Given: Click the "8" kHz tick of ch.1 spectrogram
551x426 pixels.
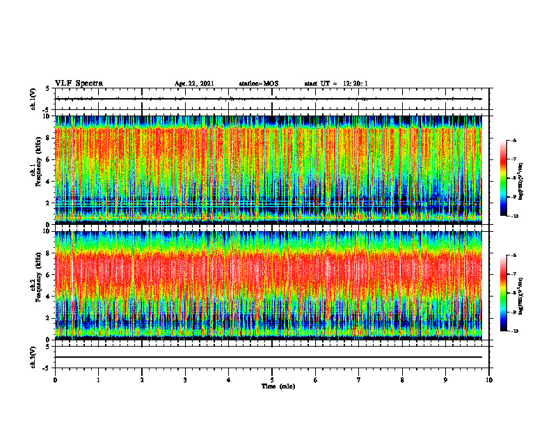Looking at the screenshot, I should tap(49, 138).
